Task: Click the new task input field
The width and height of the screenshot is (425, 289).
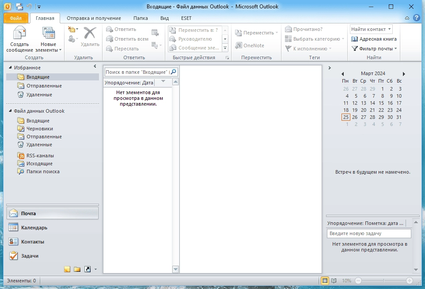Action: point(369,233)
